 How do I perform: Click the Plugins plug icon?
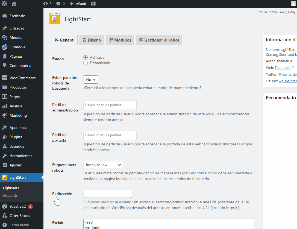(x=5, y=137)
